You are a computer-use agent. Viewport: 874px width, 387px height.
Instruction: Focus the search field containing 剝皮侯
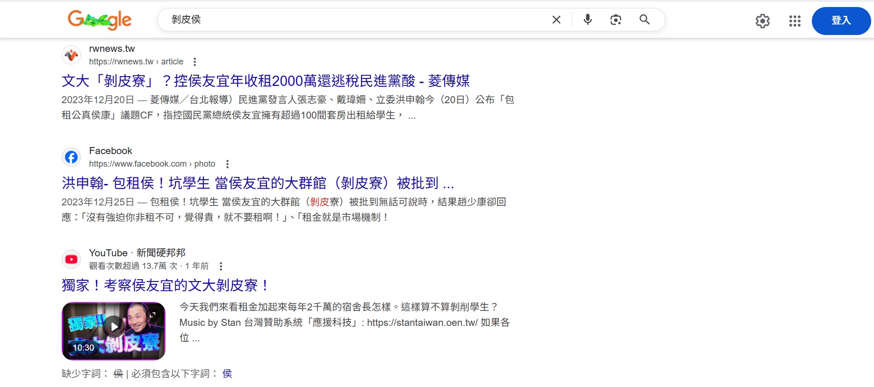click(x=355, y=20)
